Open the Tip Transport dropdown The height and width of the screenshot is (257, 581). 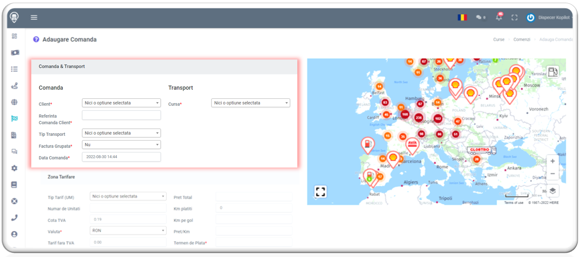[x=121, y=133]
